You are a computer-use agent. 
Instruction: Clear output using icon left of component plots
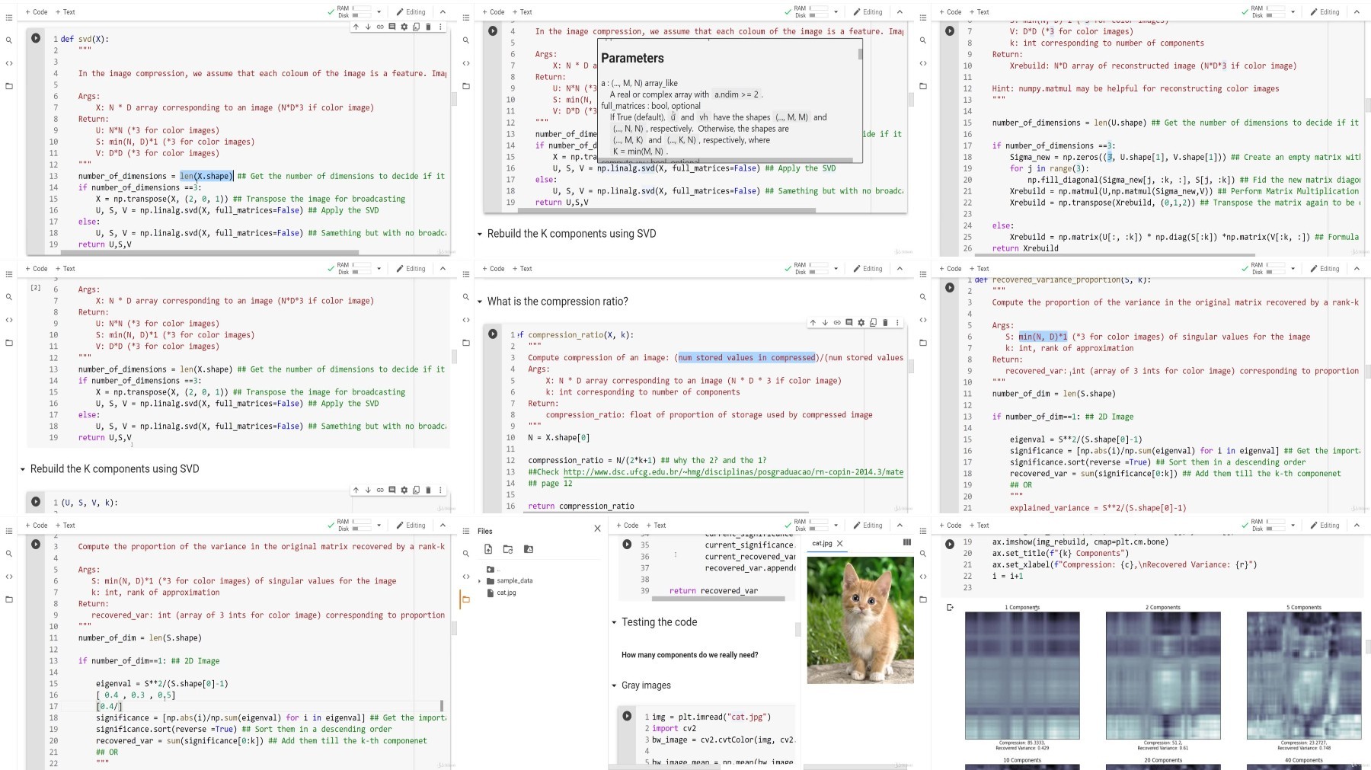(x=950, y=607)
